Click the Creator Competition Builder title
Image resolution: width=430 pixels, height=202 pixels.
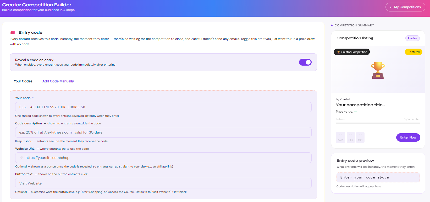(37, 5)
